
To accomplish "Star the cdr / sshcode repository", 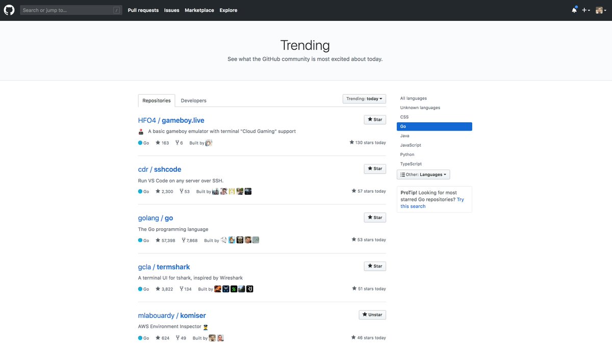I will coord(375,169).
